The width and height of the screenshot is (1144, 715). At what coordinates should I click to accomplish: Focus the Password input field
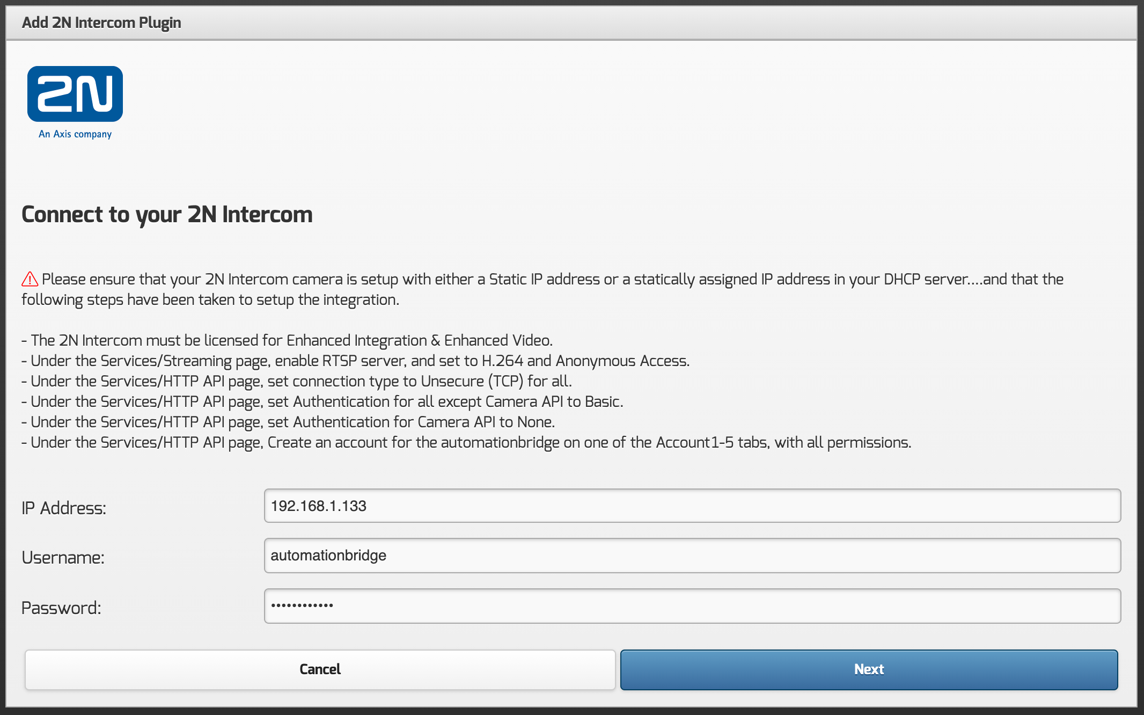pos(692,606)
